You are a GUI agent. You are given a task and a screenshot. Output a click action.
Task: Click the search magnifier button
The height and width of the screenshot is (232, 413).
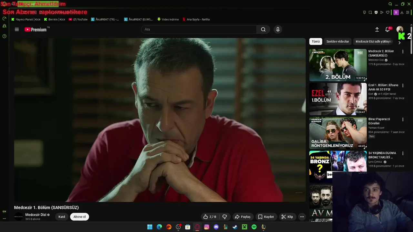263,29
